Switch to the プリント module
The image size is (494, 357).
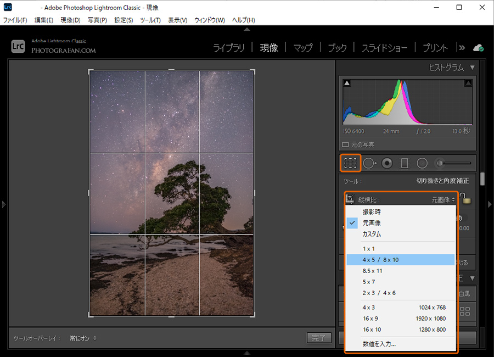pyautogui.click(x=435, y=48)
